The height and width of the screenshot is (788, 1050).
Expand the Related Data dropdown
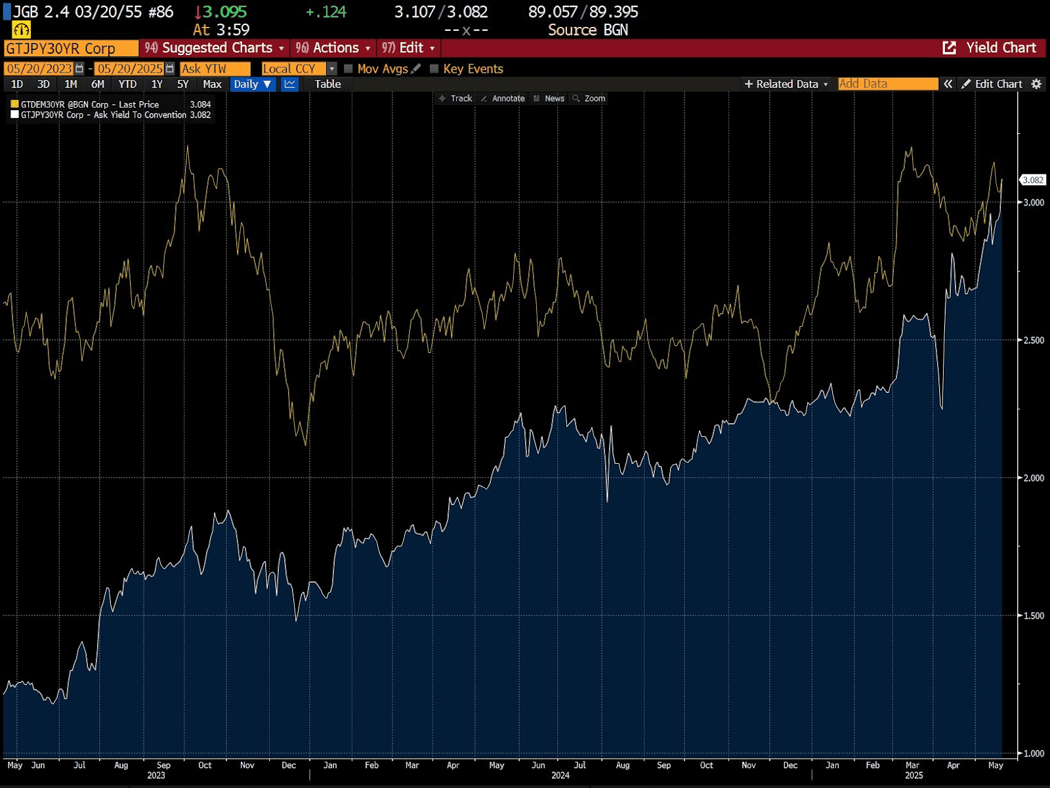[786, 84]
